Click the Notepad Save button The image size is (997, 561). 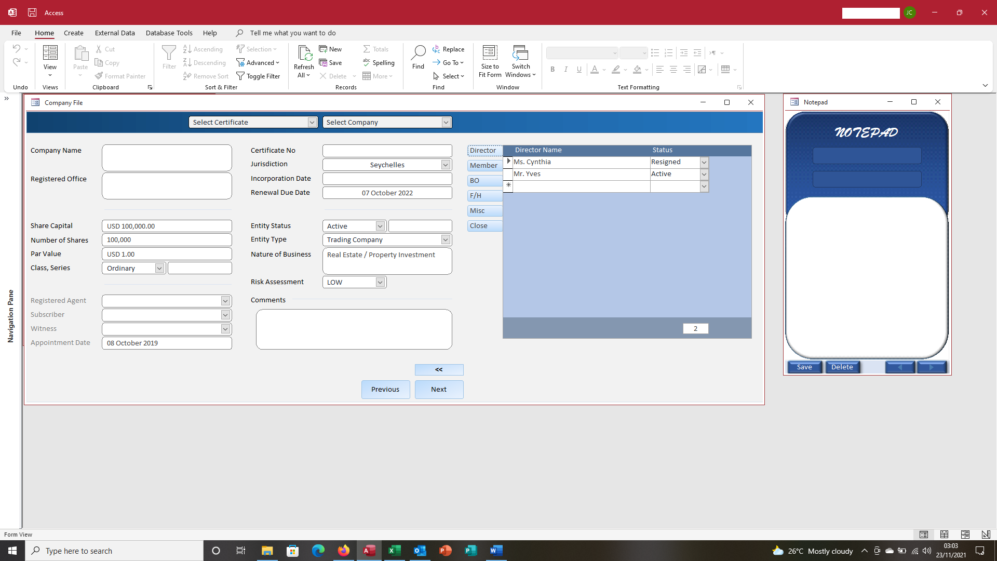(804, 367)
